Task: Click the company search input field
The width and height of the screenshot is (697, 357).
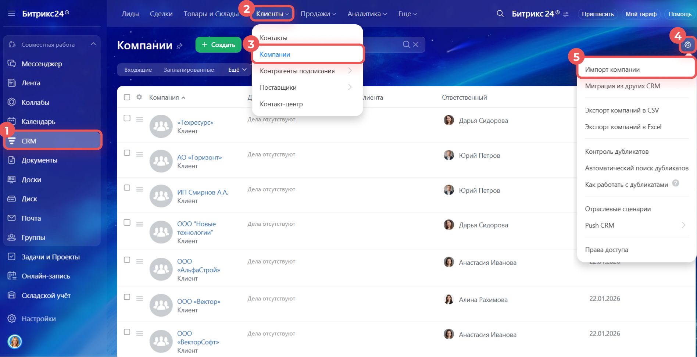Action: point(382,44)
